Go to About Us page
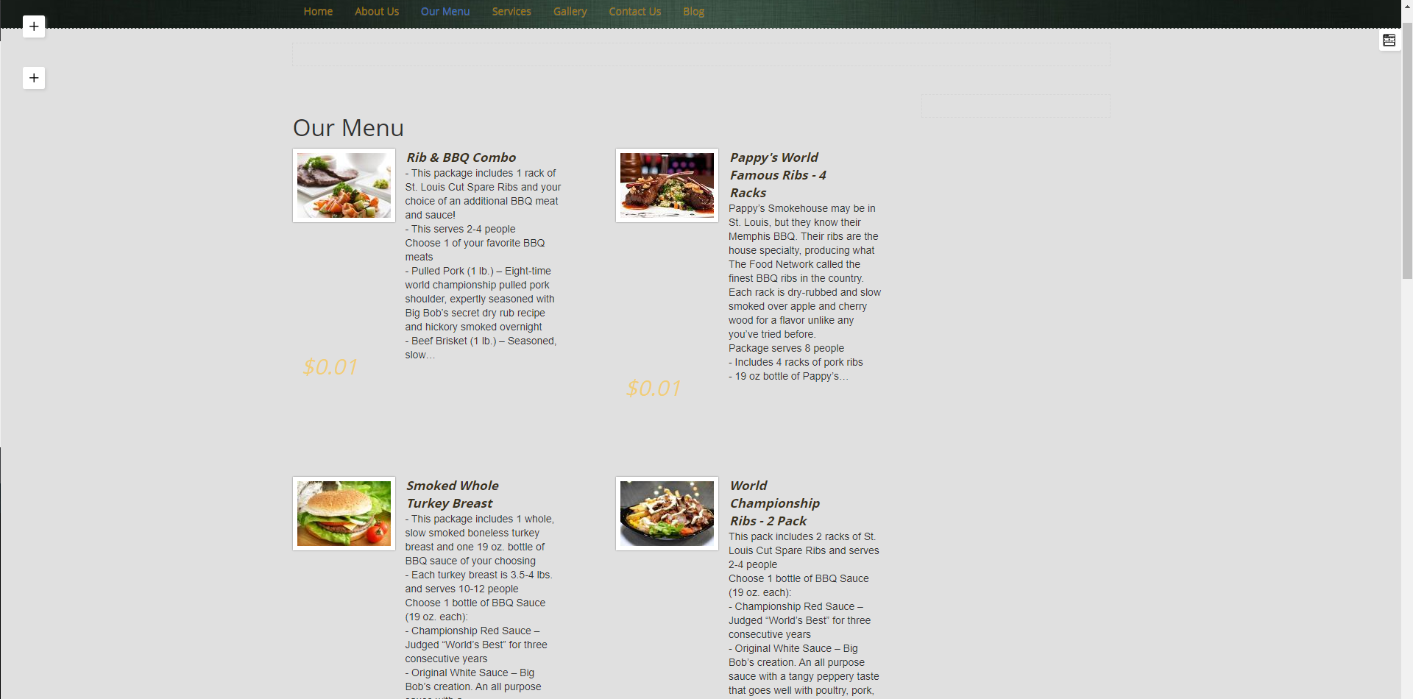Viewport: 1413px width, 699px height. tap(377, 12)
